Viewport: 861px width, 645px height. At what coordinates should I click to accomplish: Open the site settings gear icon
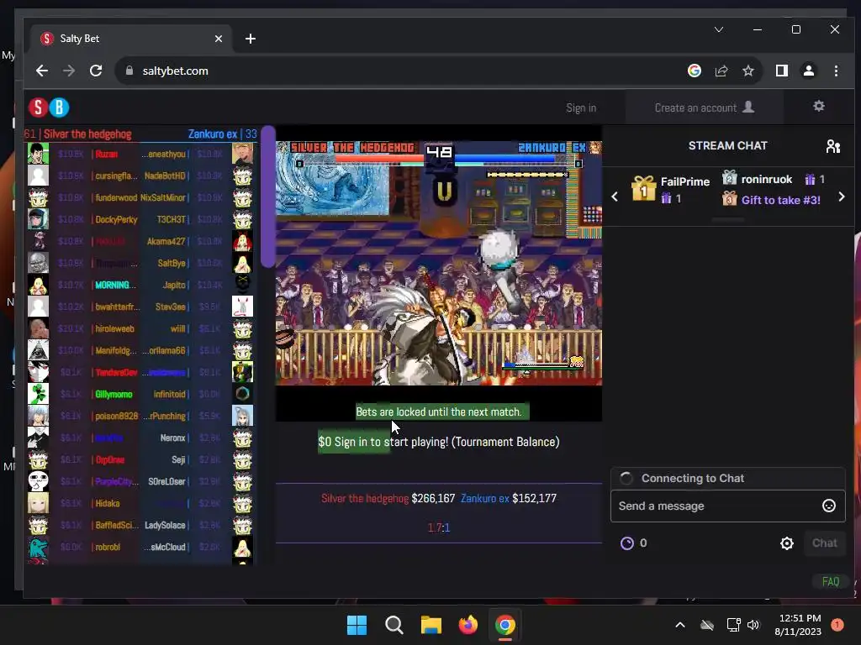[x=819, y=107]
